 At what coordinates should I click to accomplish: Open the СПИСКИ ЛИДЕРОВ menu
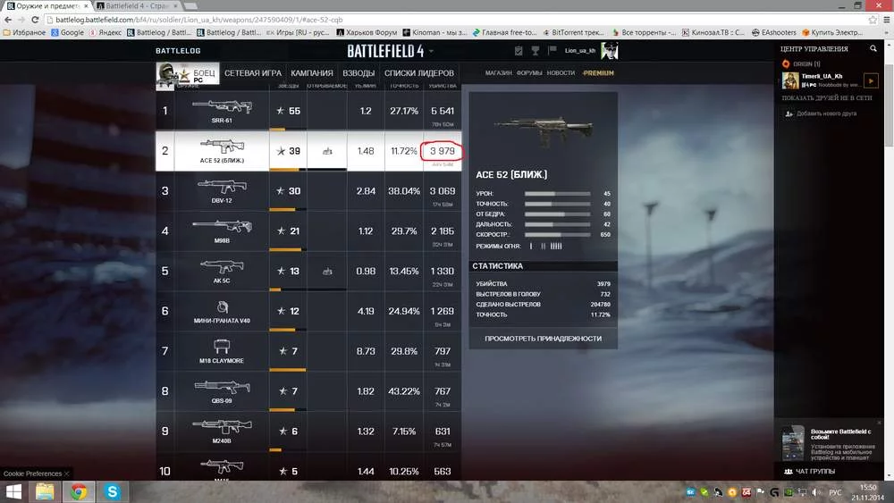coord(419,73)
